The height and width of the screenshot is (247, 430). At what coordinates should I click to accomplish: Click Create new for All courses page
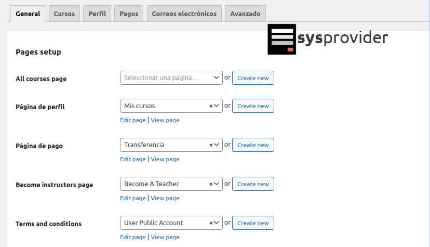tap(253, 78)
